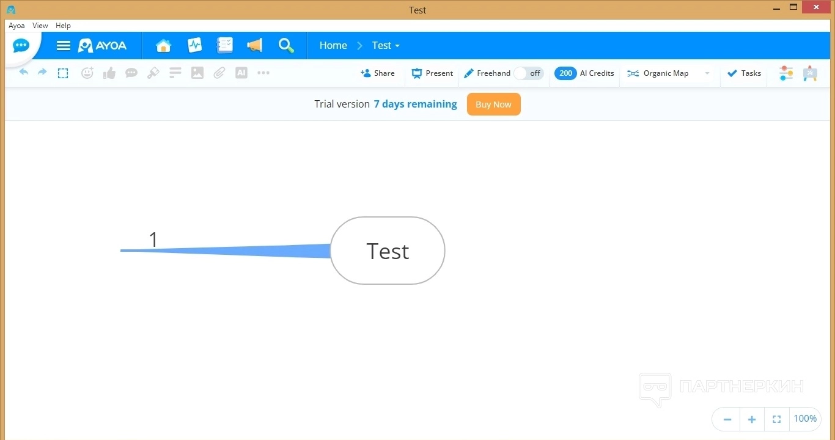
Task: Open the activity pulse icon
Action: point(194,45)
